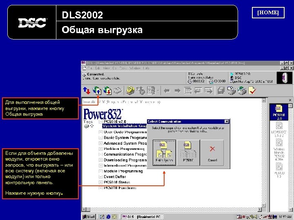This screenshot has height=220, width=294.
Task: Click the printer with globe toolbar icon
Action: click(242, 90)
